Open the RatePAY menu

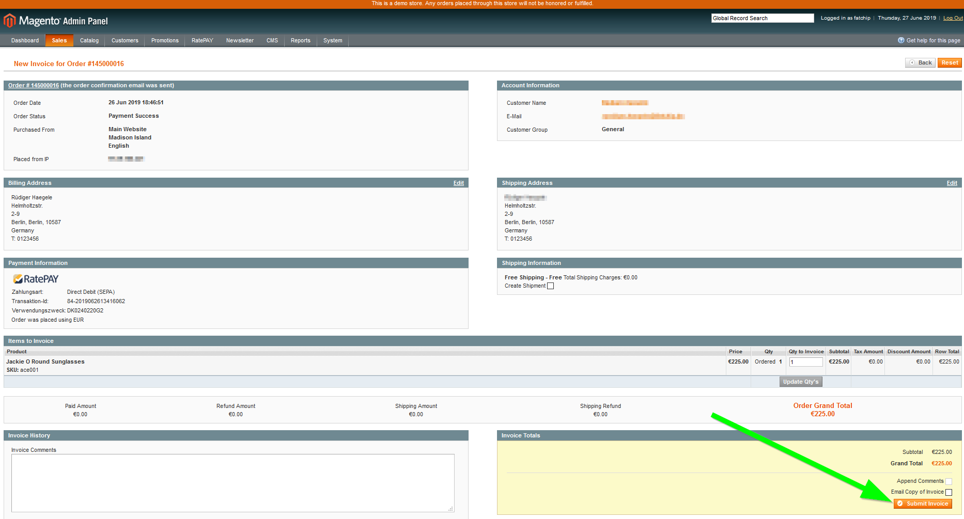[202, 40]
